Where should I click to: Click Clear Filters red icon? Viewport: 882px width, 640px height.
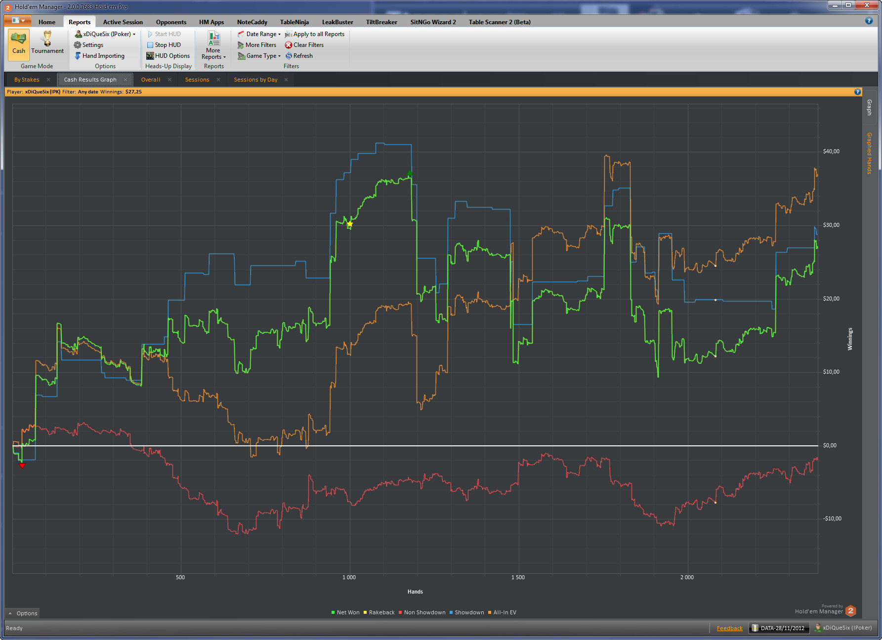tap(289, 45)
